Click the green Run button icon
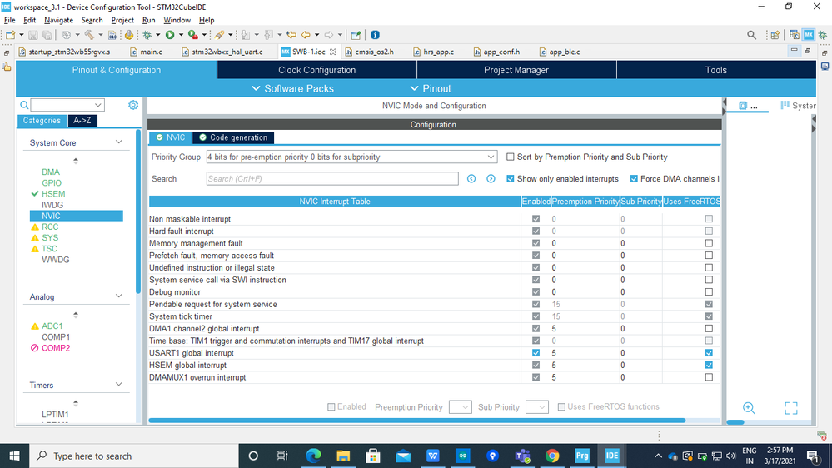Screen dimensions: 832x468 click(170, 35)
